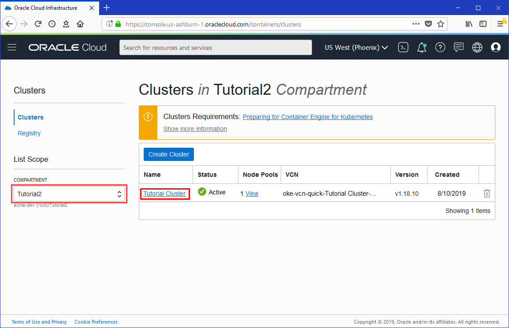Click the browser home icon
Image resolution: width=509 pixels, height=328 pixels.
(x=80, y=24)
